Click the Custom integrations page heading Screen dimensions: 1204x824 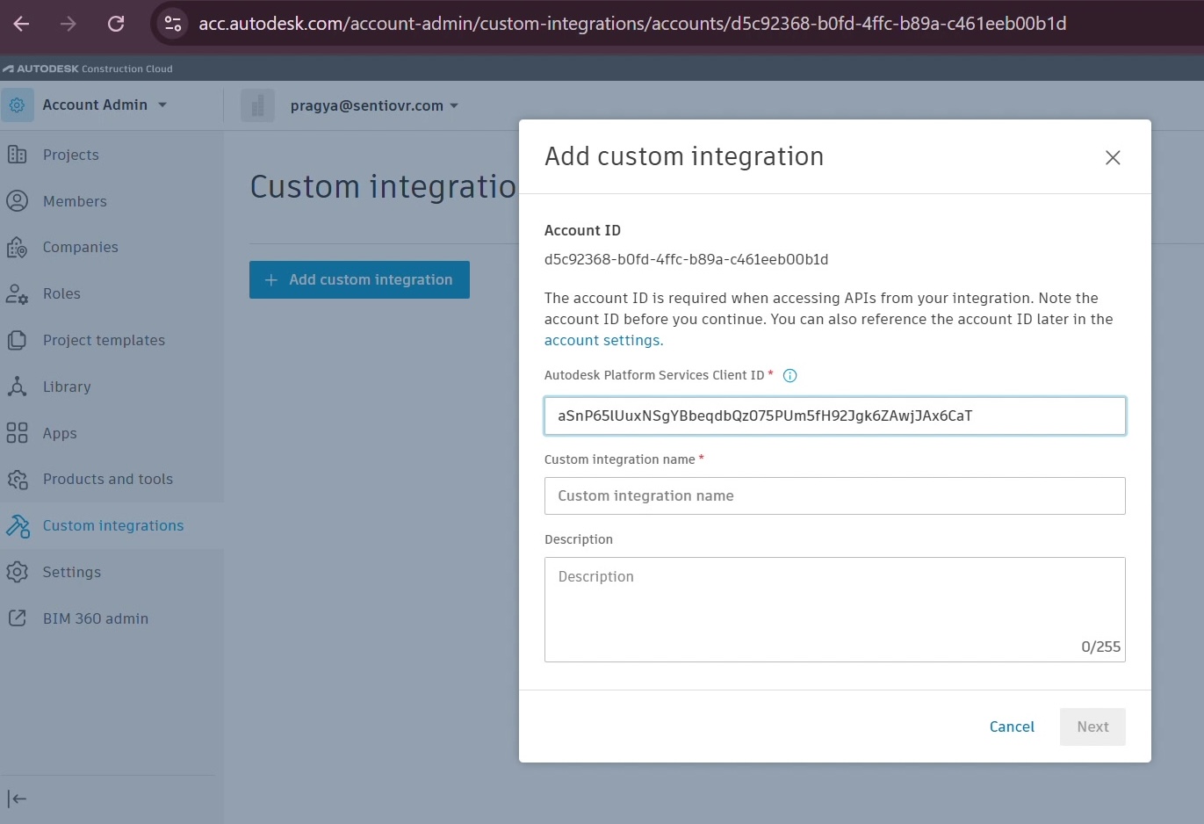pos(383,187)
